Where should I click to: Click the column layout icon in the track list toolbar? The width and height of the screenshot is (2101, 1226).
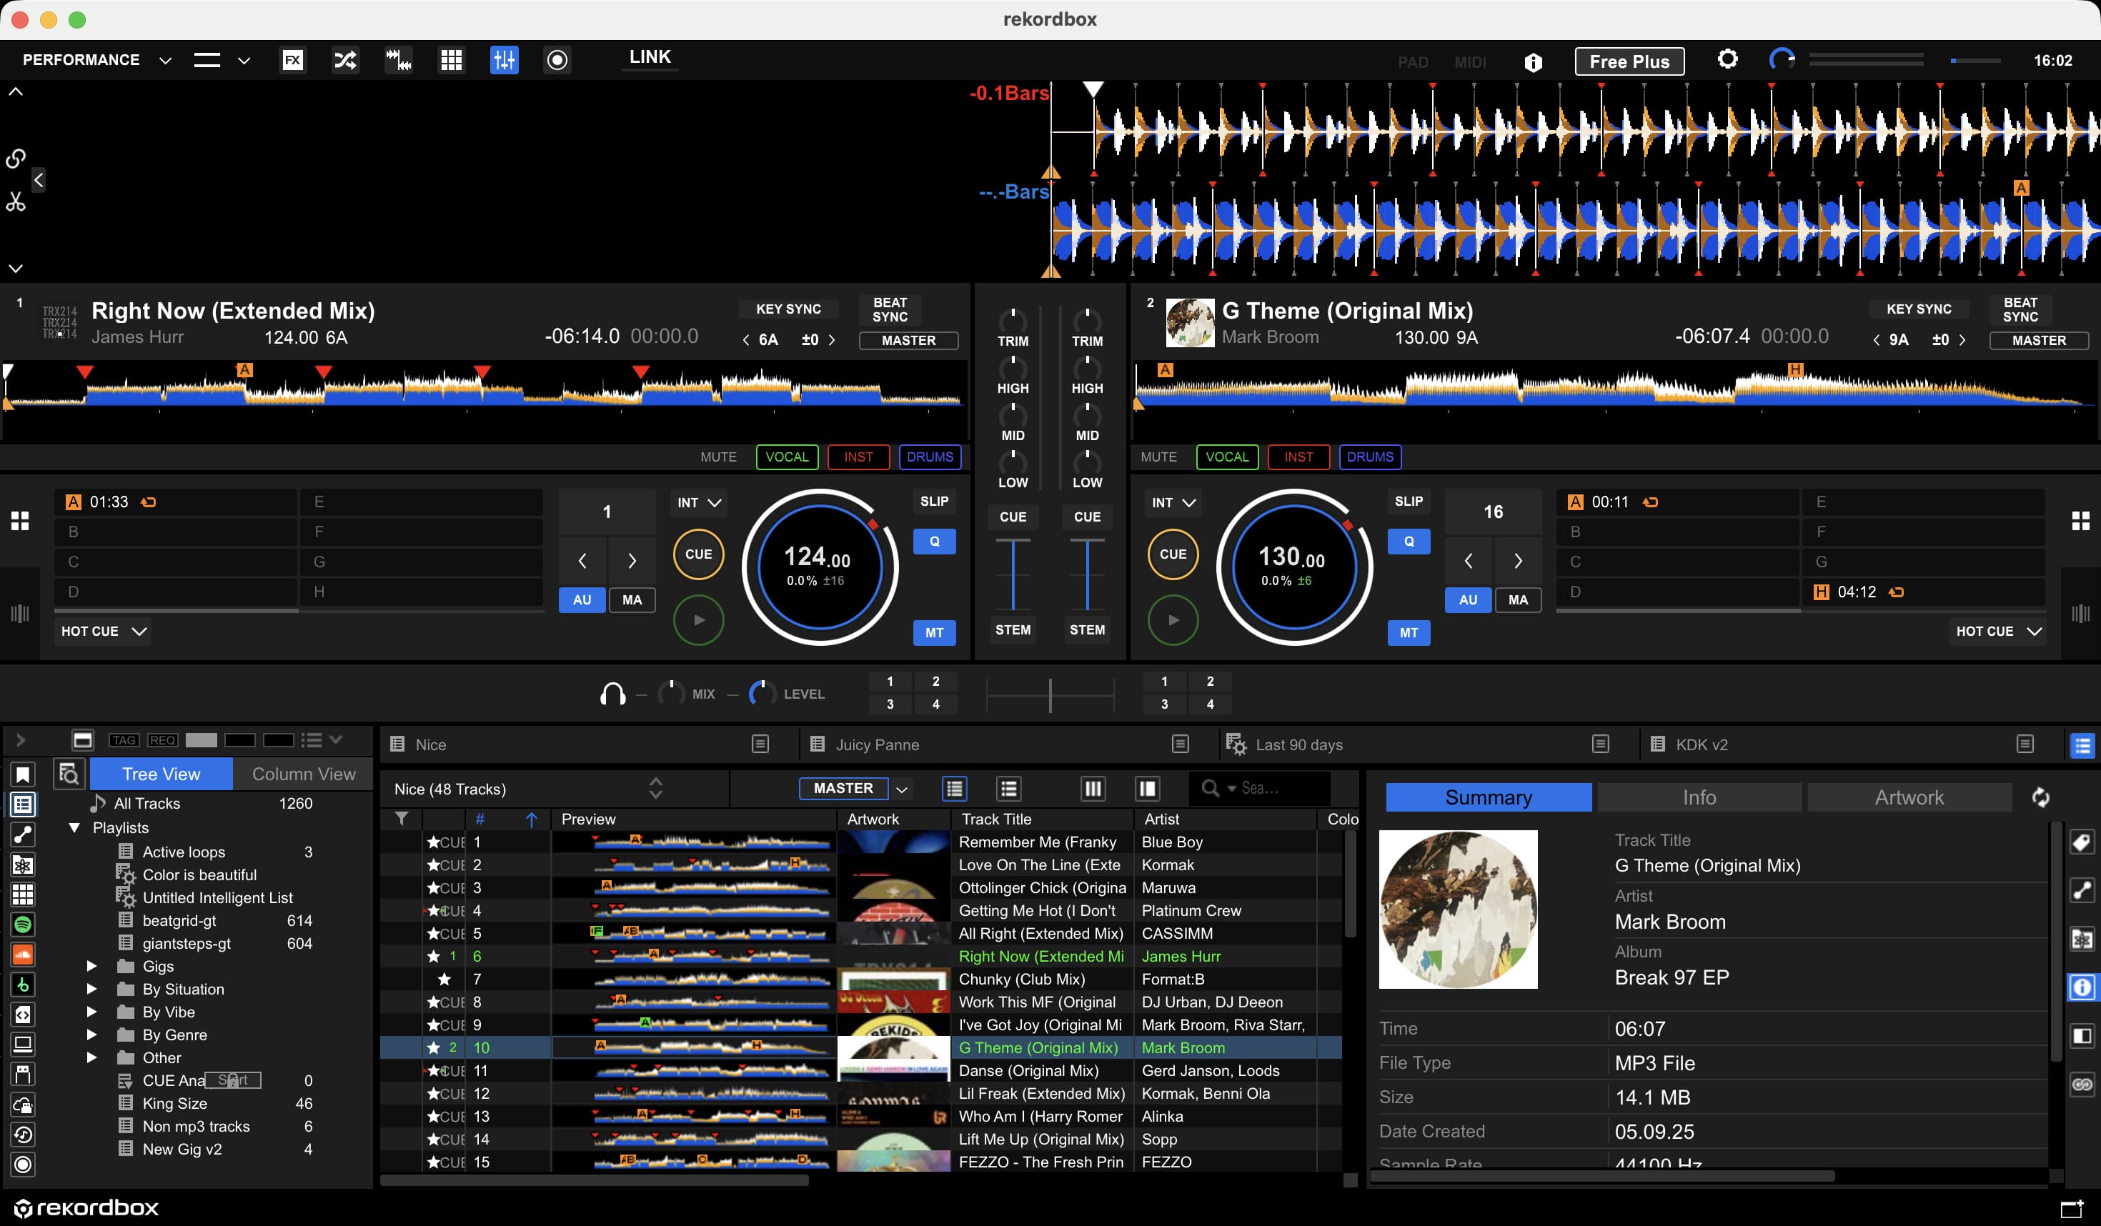point(1092,789)
